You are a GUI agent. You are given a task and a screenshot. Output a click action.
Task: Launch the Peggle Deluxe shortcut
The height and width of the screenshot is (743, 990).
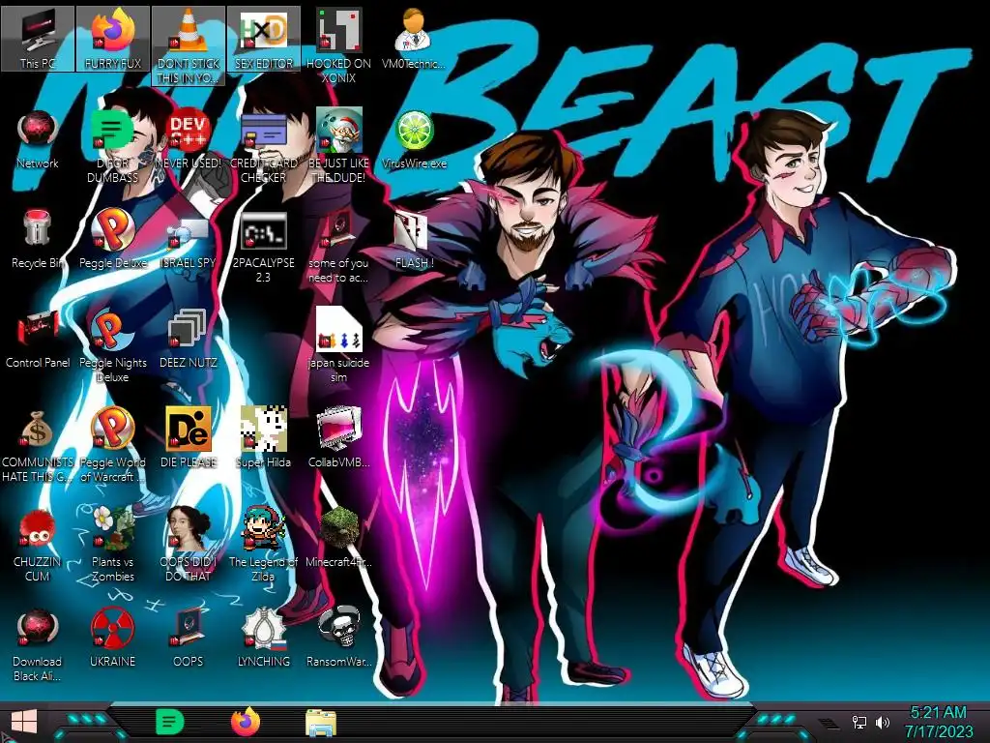pyautogui.click(x=113, y=239)
